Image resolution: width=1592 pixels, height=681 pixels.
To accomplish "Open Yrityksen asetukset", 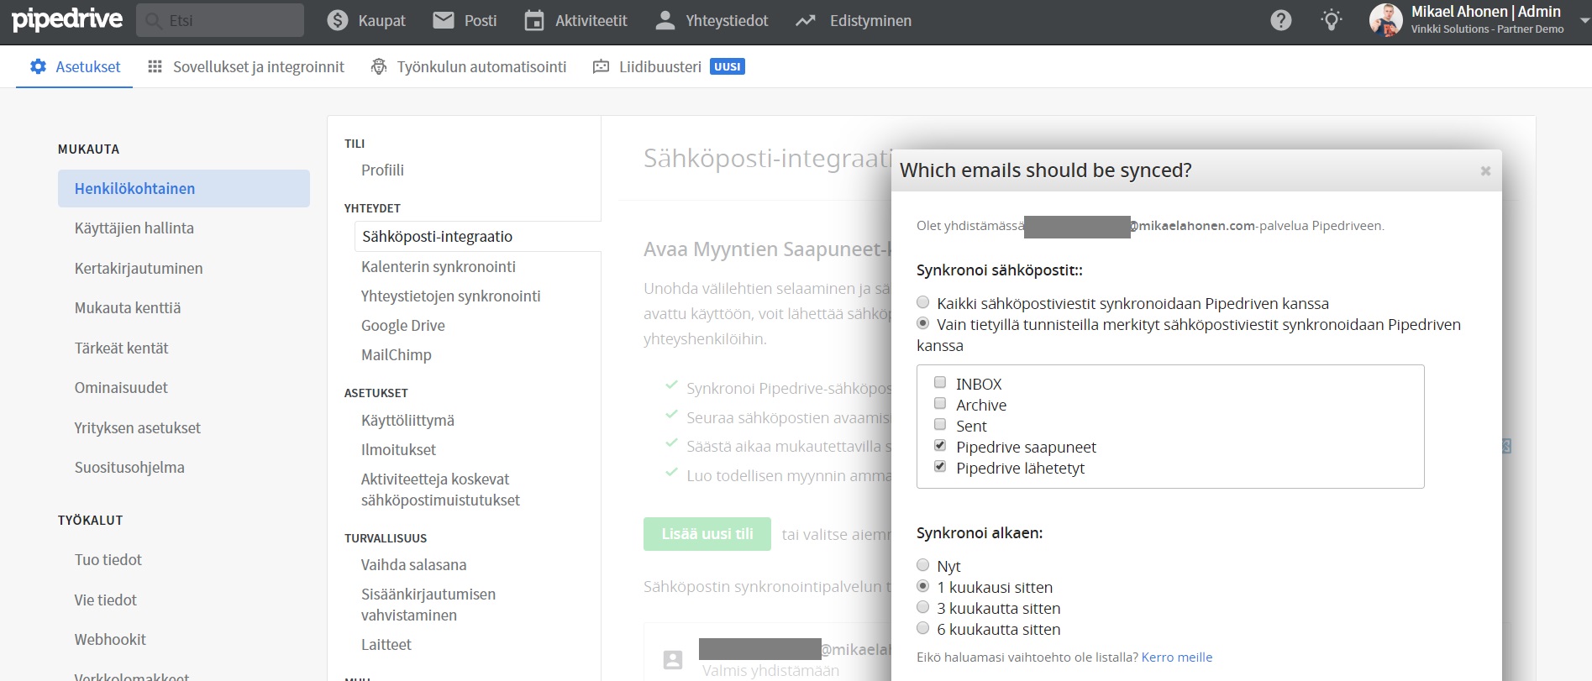I will 138,428.
